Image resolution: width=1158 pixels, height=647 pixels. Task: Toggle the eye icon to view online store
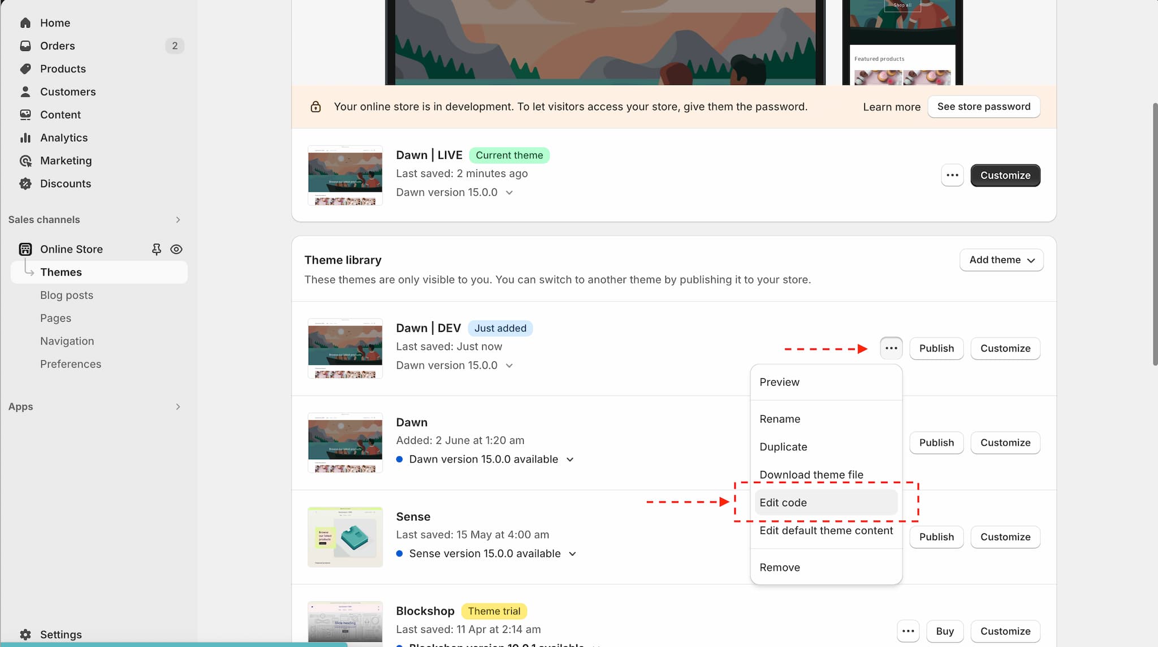coord(176,249)
